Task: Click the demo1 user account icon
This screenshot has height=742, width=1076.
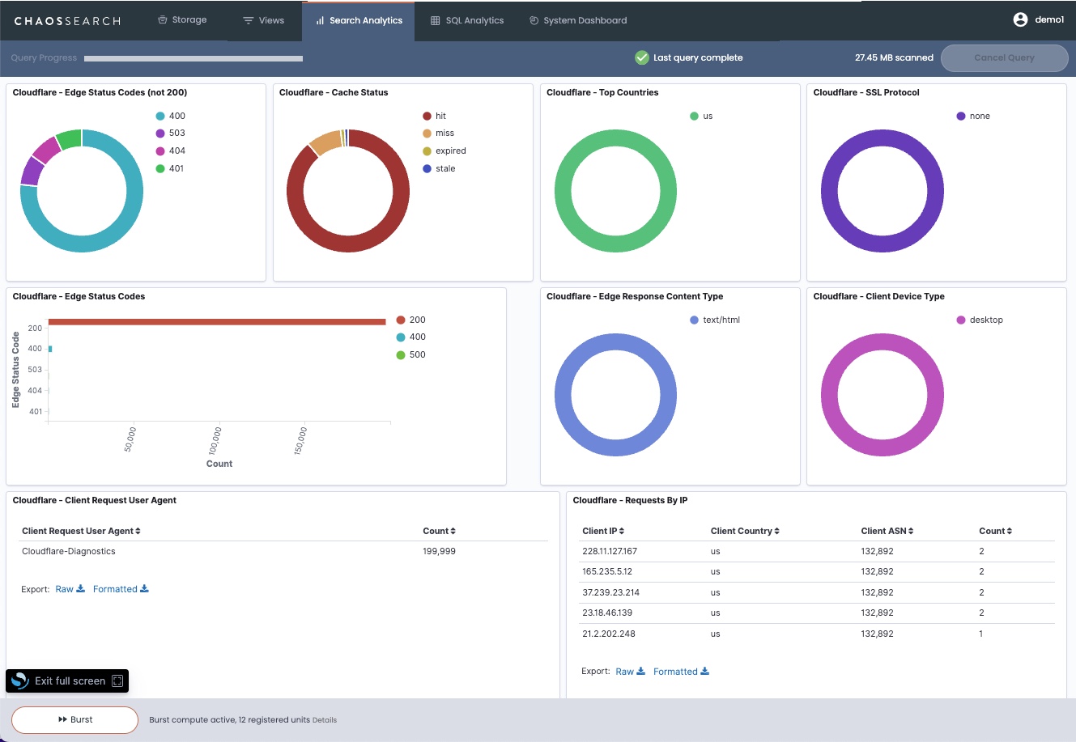Action: [x=1020, y=20]
